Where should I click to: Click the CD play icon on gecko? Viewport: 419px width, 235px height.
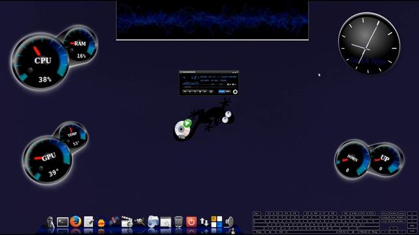point(183,129)
